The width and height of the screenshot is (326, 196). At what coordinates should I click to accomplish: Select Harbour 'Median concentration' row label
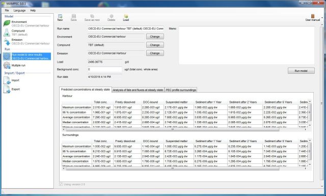pos(77,122)
